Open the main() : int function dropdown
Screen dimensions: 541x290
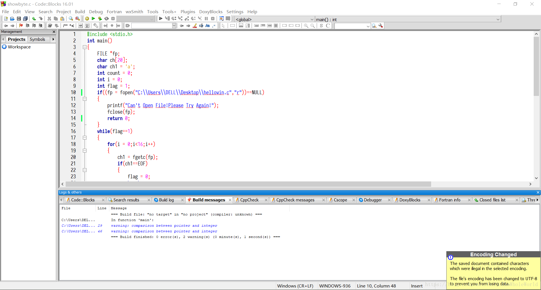408,19
